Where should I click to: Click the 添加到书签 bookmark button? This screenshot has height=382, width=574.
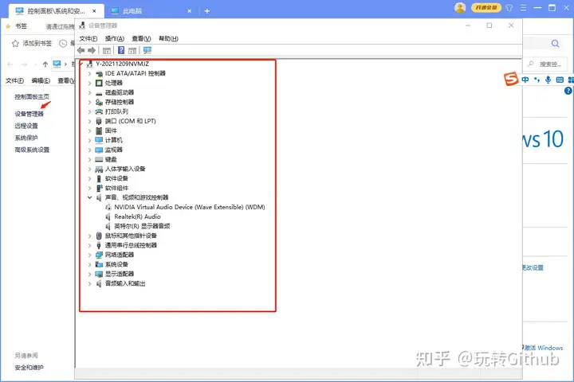32,44
